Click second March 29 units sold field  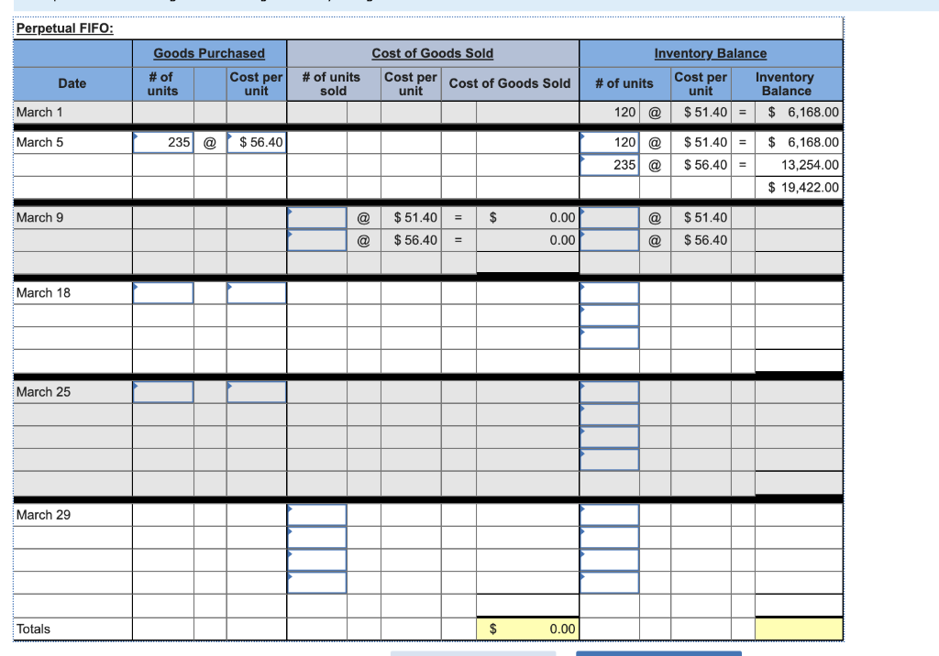316,538
